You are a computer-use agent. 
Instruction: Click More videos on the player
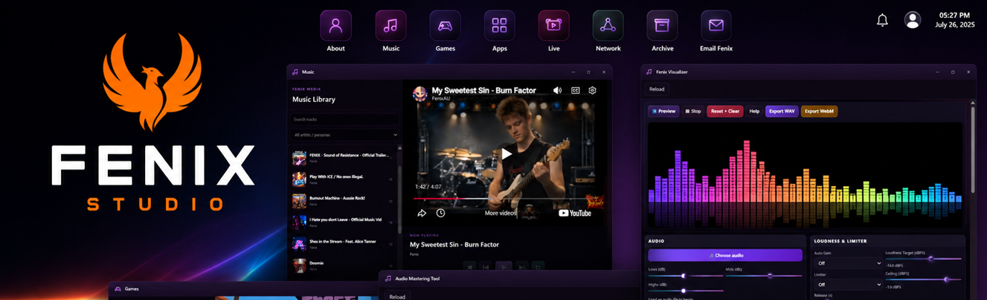501,213
